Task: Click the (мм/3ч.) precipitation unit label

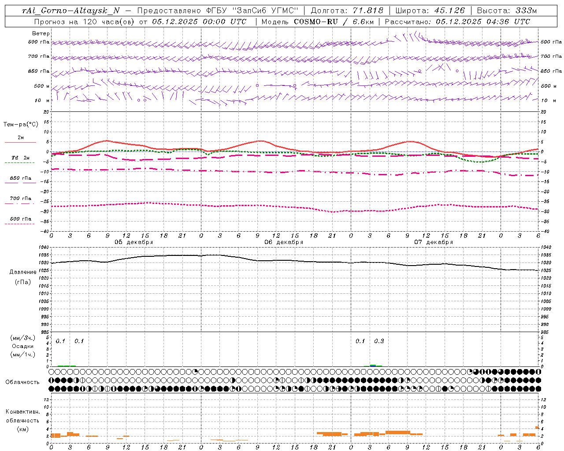Action: [x=23, y=338]
